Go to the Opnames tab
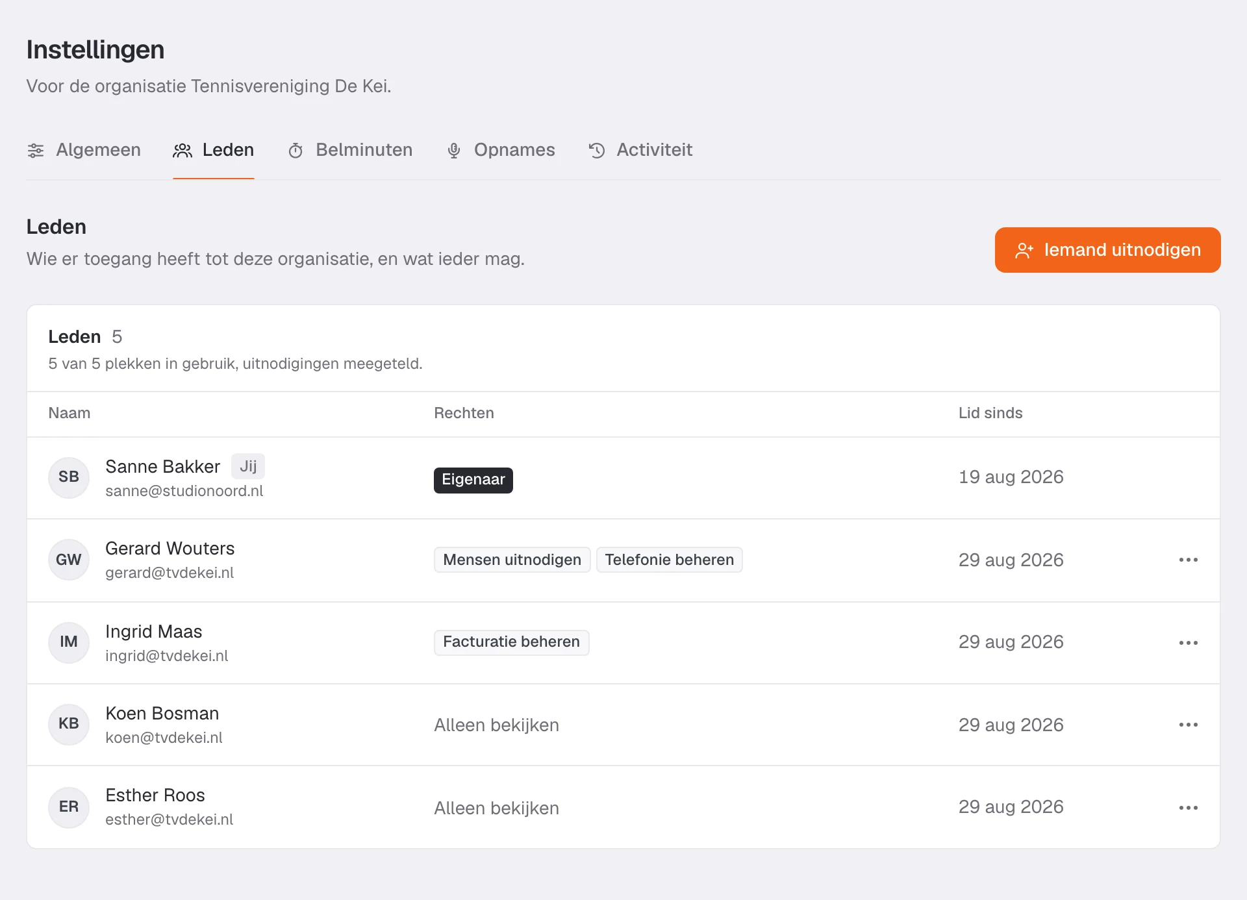Screen dimensions: 1247x900 tap(501, 150)
